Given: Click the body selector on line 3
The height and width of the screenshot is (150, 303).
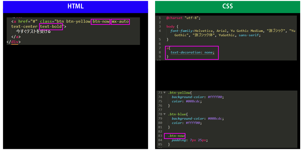Looking at the screenshot, I should (170, 27).
